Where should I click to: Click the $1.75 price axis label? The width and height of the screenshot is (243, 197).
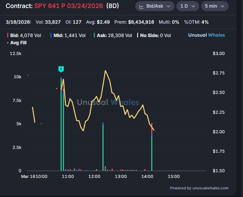tap(219, 151)
